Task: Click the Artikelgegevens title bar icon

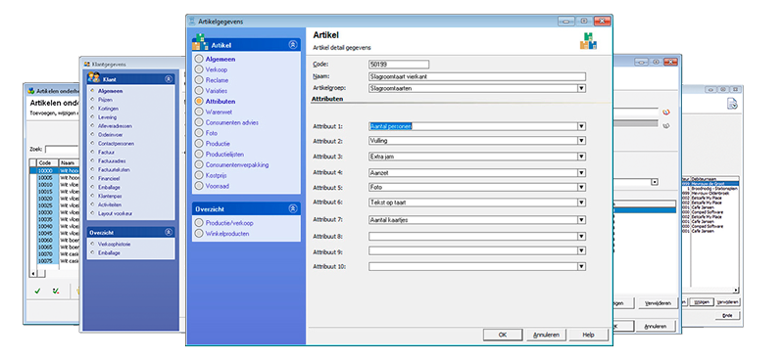Action: pyautogui.click(x=192, y=21)
